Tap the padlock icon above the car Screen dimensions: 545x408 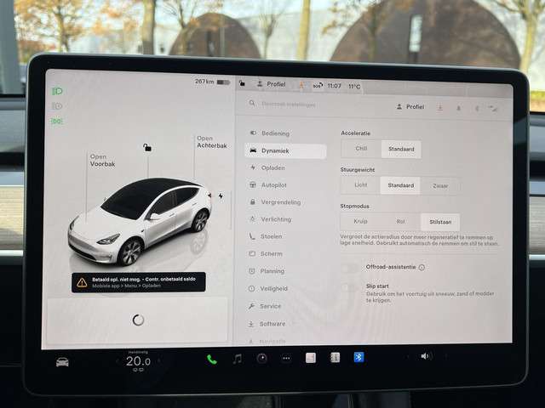coord(148,147)
